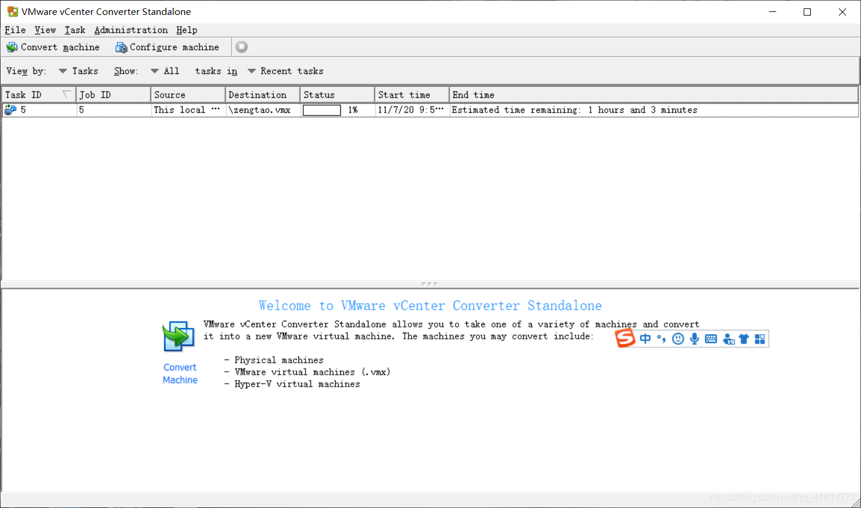Maximize the Converter window
Image resolution: width=861 pixels, height=508 pixels.
[807, 12]
